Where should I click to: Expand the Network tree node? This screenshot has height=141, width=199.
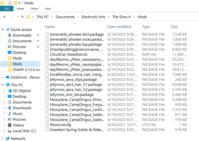pos(2,138)
